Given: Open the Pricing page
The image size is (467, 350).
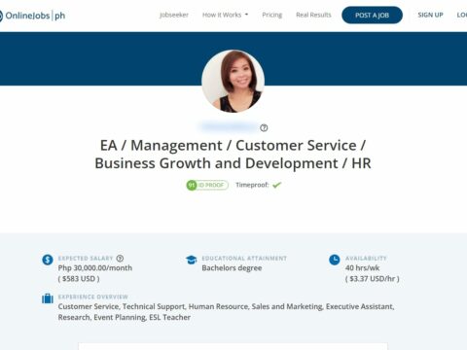Looking at the screenshot, I should (272, 15).
